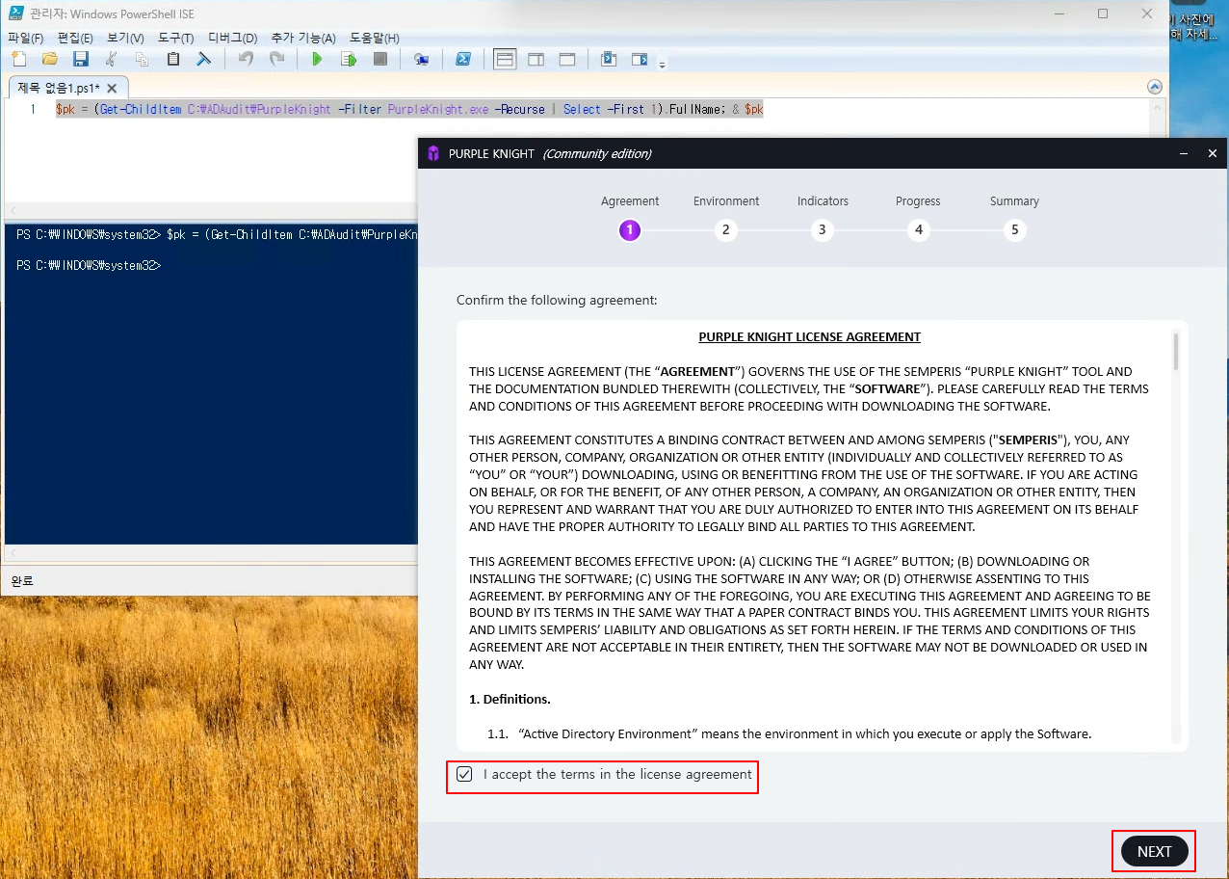Screen dimensions: 1229x879
Task: Open the 도움말(H) menu
Action: click(375, 38)
